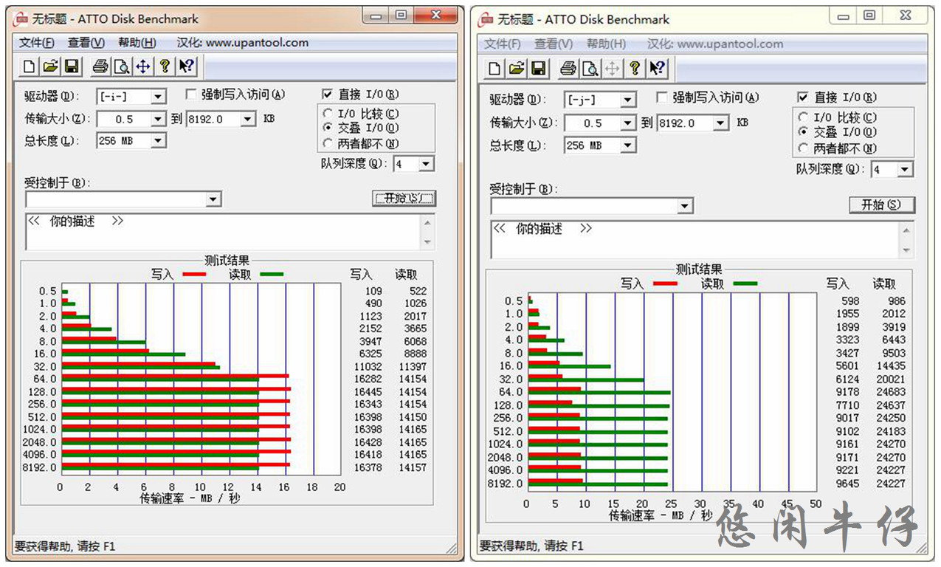The height and width of the screenshot is (567, 941).
Task: Open 查看(V) menu in left window
Action: tap(86, 43)
